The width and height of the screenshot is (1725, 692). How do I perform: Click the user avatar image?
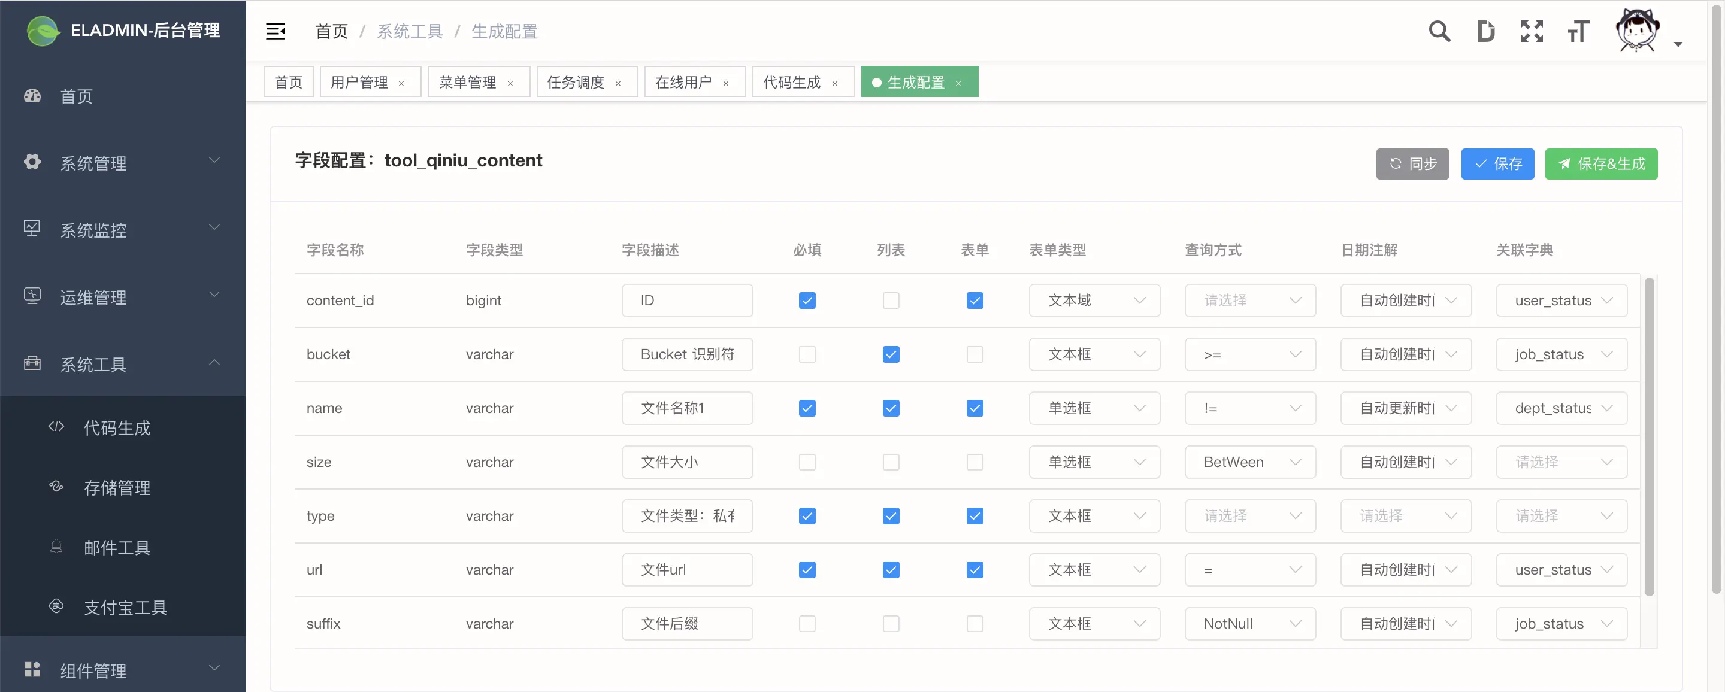1636,30
